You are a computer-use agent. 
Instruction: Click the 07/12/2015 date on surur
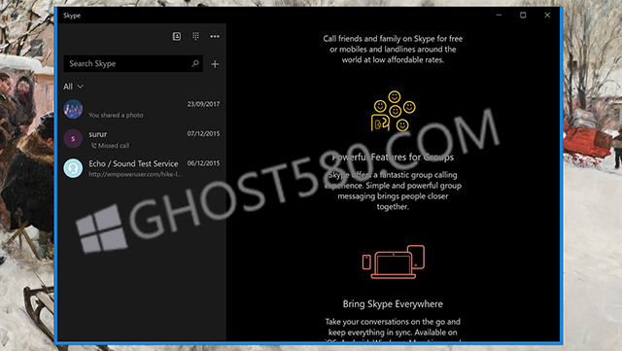coord(203,134)
